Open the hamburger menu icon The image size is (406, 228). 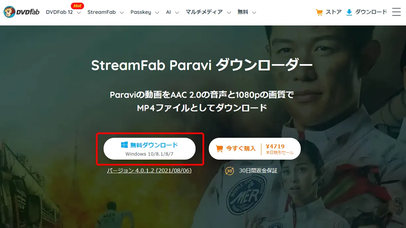[x=396, y=12]
